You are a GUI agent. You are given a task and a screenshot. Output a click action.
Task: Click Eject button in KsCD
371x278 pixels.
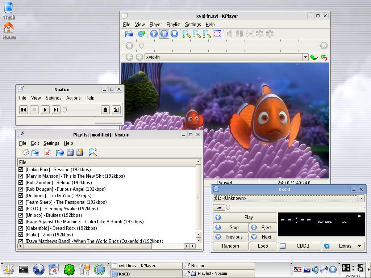tap(263, 227)
